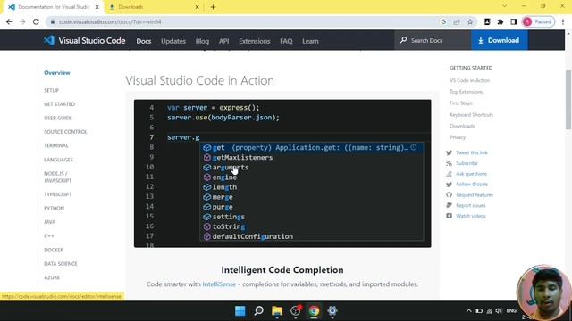Image resolution: width=572 pixels, height=321 pixels.
Task: Bookmark this page with the star icon
Action: tap(470, 21)
